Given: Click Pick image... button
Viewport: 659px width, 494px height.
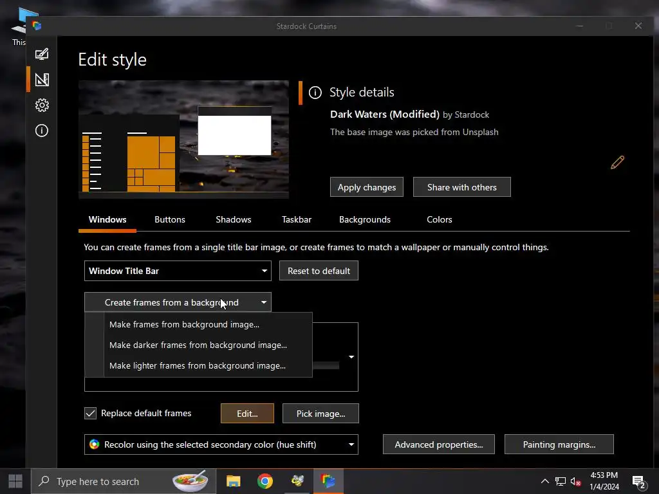Looking at the screenshot, I should pyautogui.click(x=320, y=414).
